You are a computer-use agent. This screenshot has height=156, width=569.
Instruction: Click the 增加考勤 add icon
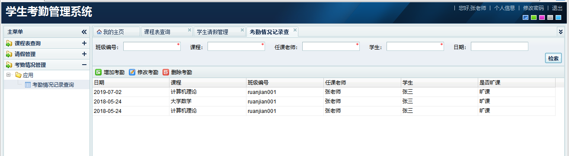[x=98, y=72]
